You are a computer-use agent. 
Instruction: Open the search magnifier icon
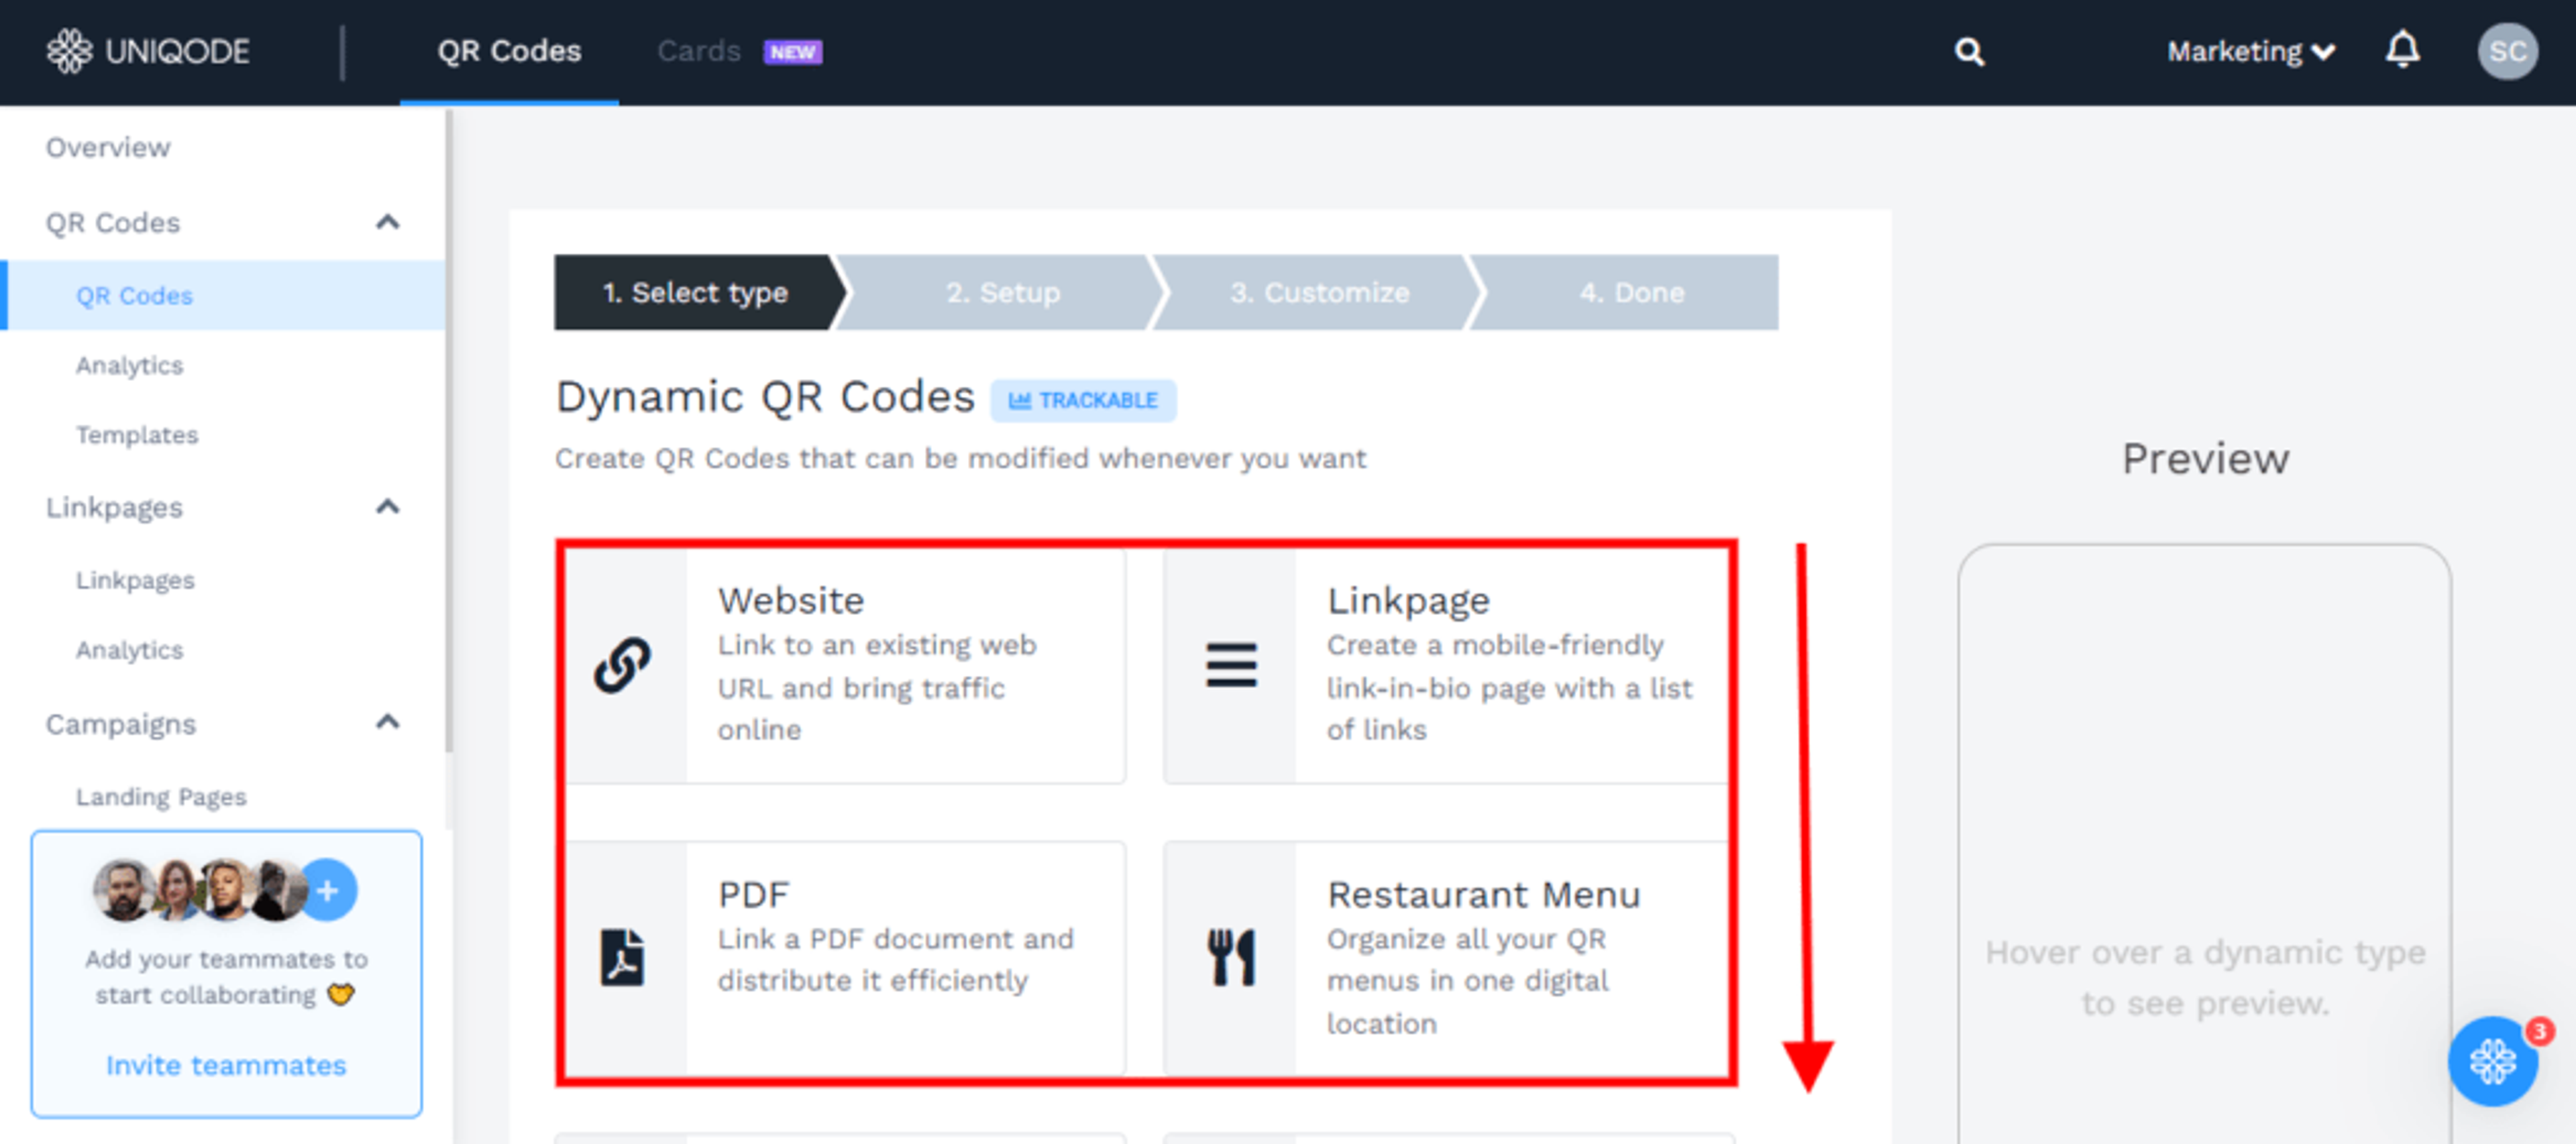tap(1969, 51)
